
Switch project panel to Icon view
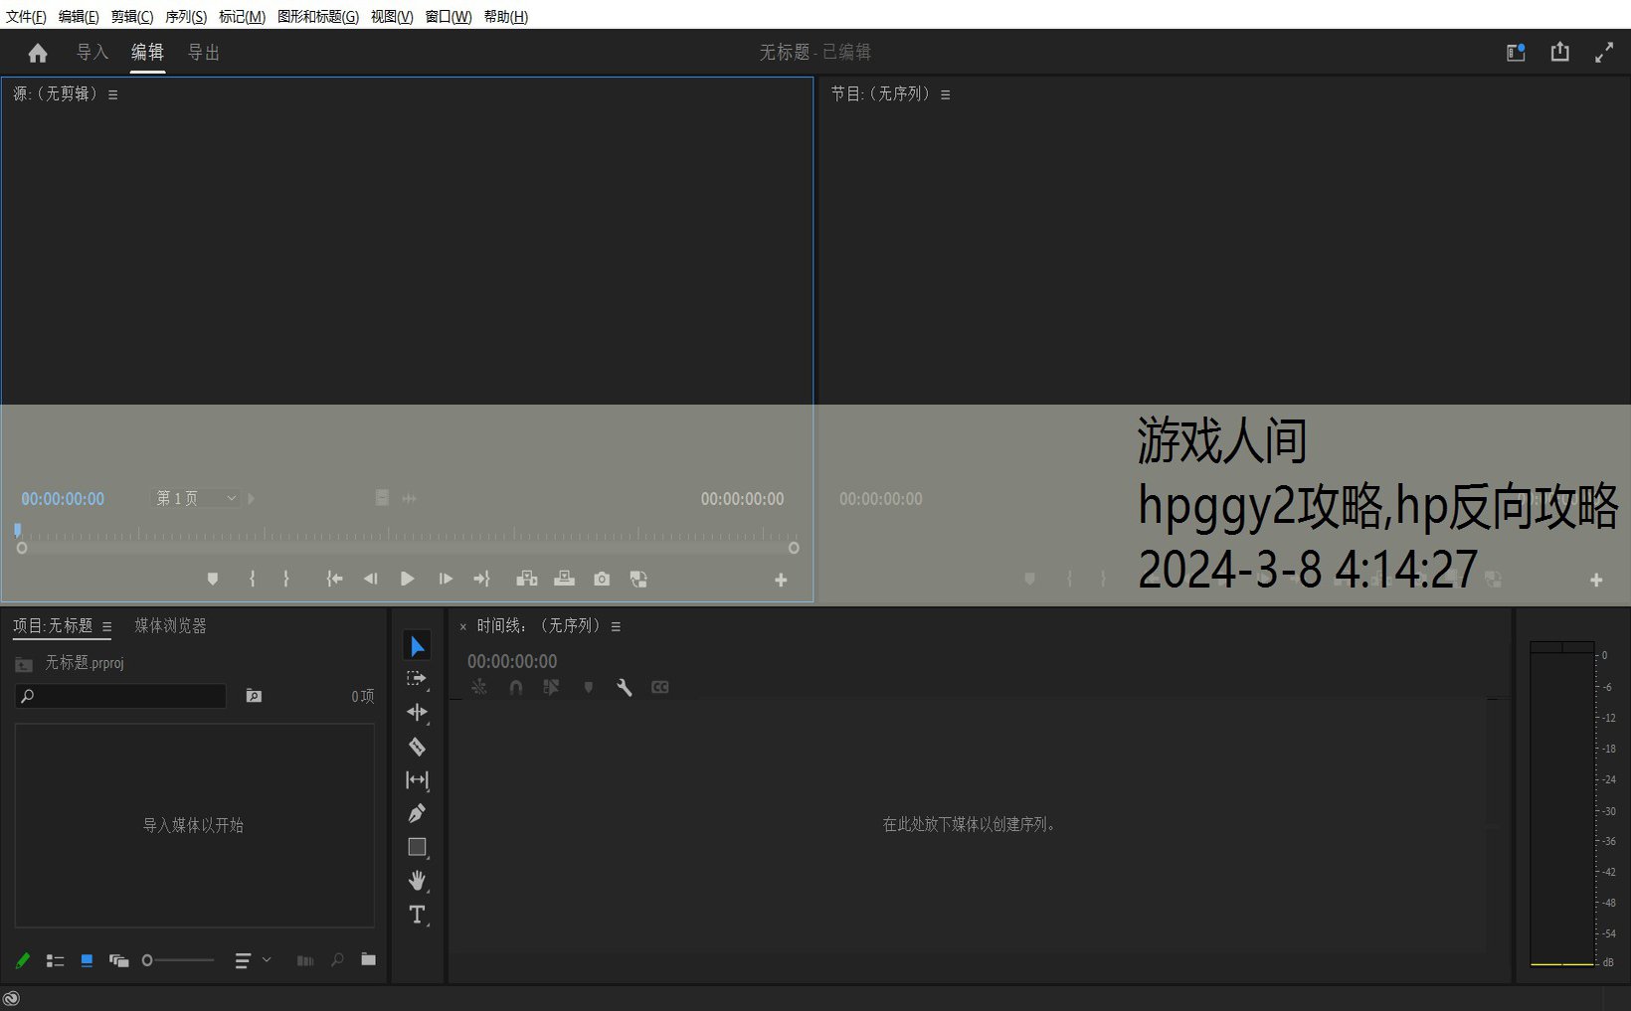(x=87, y=960)
